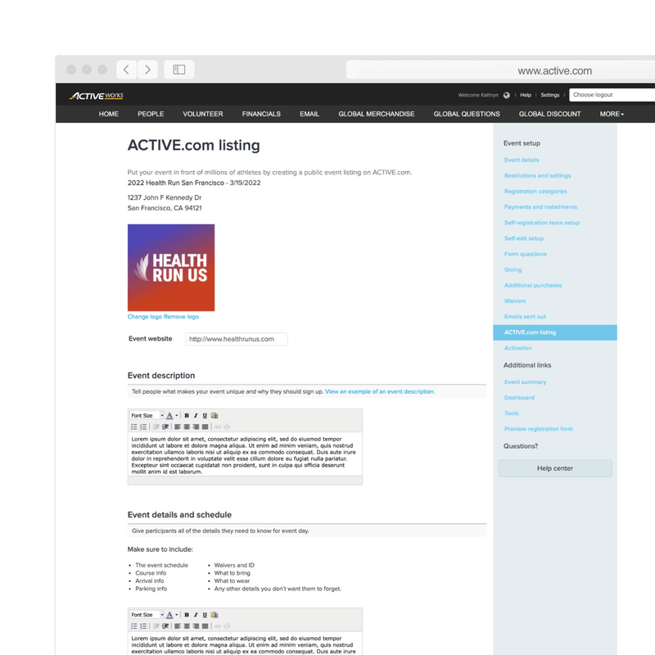The width and height of the screenshot is (655, 655).
Task: Apply bold formatting in the description editor
Action: point(186,415)
